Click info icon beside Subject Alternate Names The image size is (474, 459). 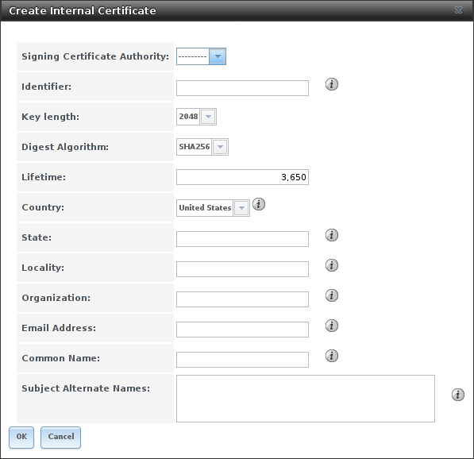pos(457,395)
